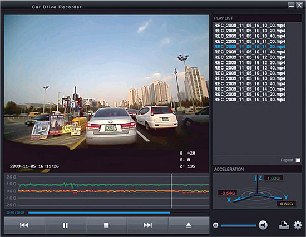
Task: Click the dashcam video display area
Action: 106,93
